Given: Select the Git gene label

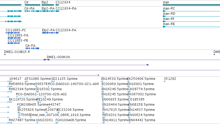Looking at the screenshot, I should (x=26, y=2).
